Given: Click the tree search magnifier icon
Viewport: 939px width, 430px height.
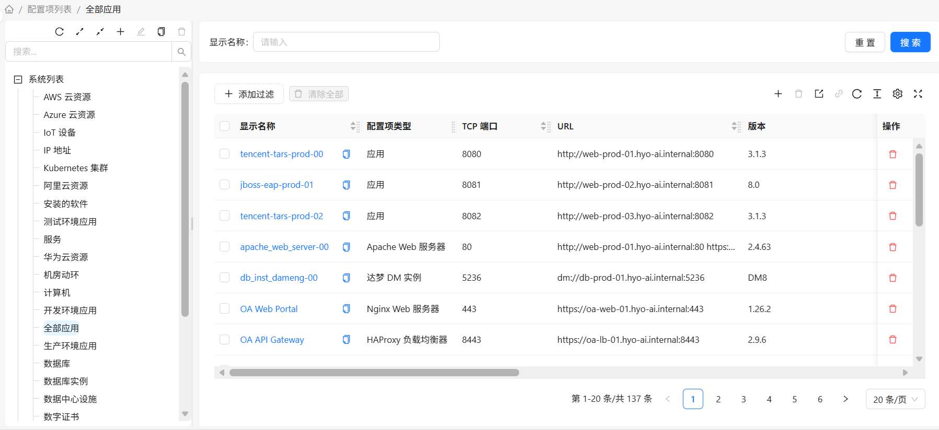Looking at the screenshot, I should (181, 52).
